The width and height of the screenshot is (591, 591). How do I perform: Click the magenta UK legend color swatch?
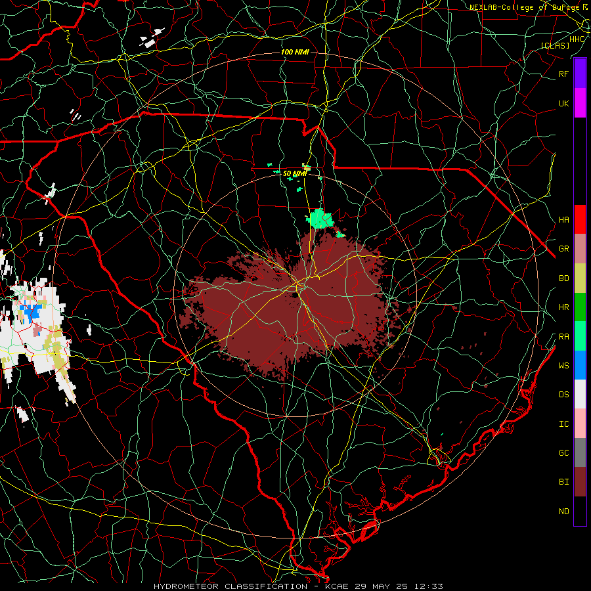580,103
